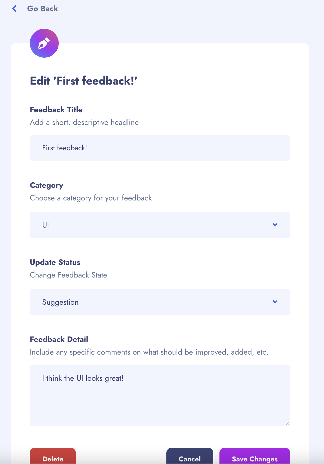
Task: Click the Edit 'First feedback!' heading
Action: [84, 81]
